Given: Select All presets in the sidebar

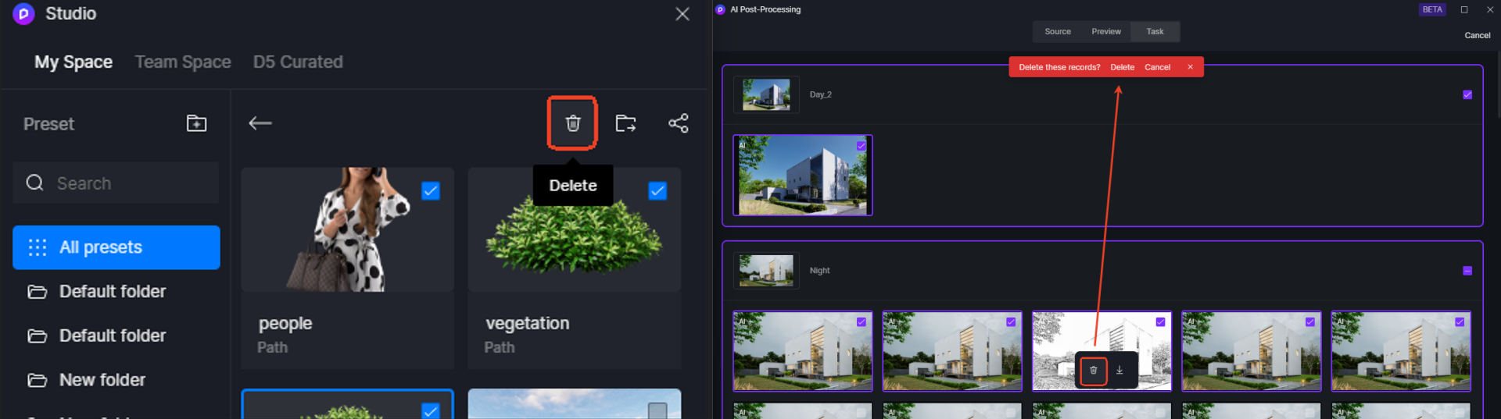Looking at the screenshot, I should 116,247.
